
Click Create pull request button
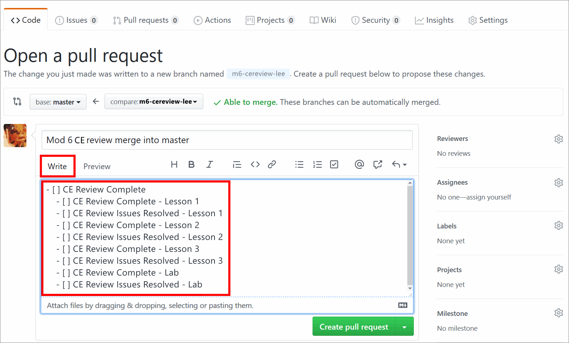[354, 327]
